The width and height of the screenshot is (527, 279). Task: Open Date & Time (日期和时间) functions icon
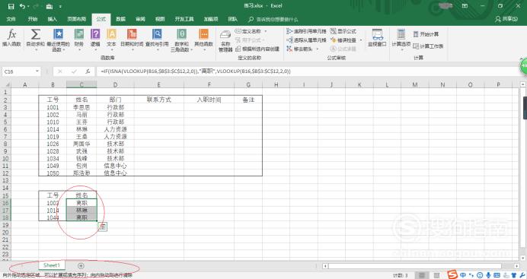click(132, 34)
